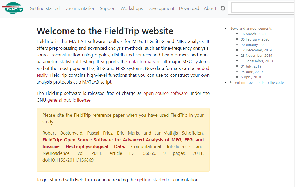The image size is (295, 187).
Task: Open 'general public license' link
Action: click(x=69, y=100)
